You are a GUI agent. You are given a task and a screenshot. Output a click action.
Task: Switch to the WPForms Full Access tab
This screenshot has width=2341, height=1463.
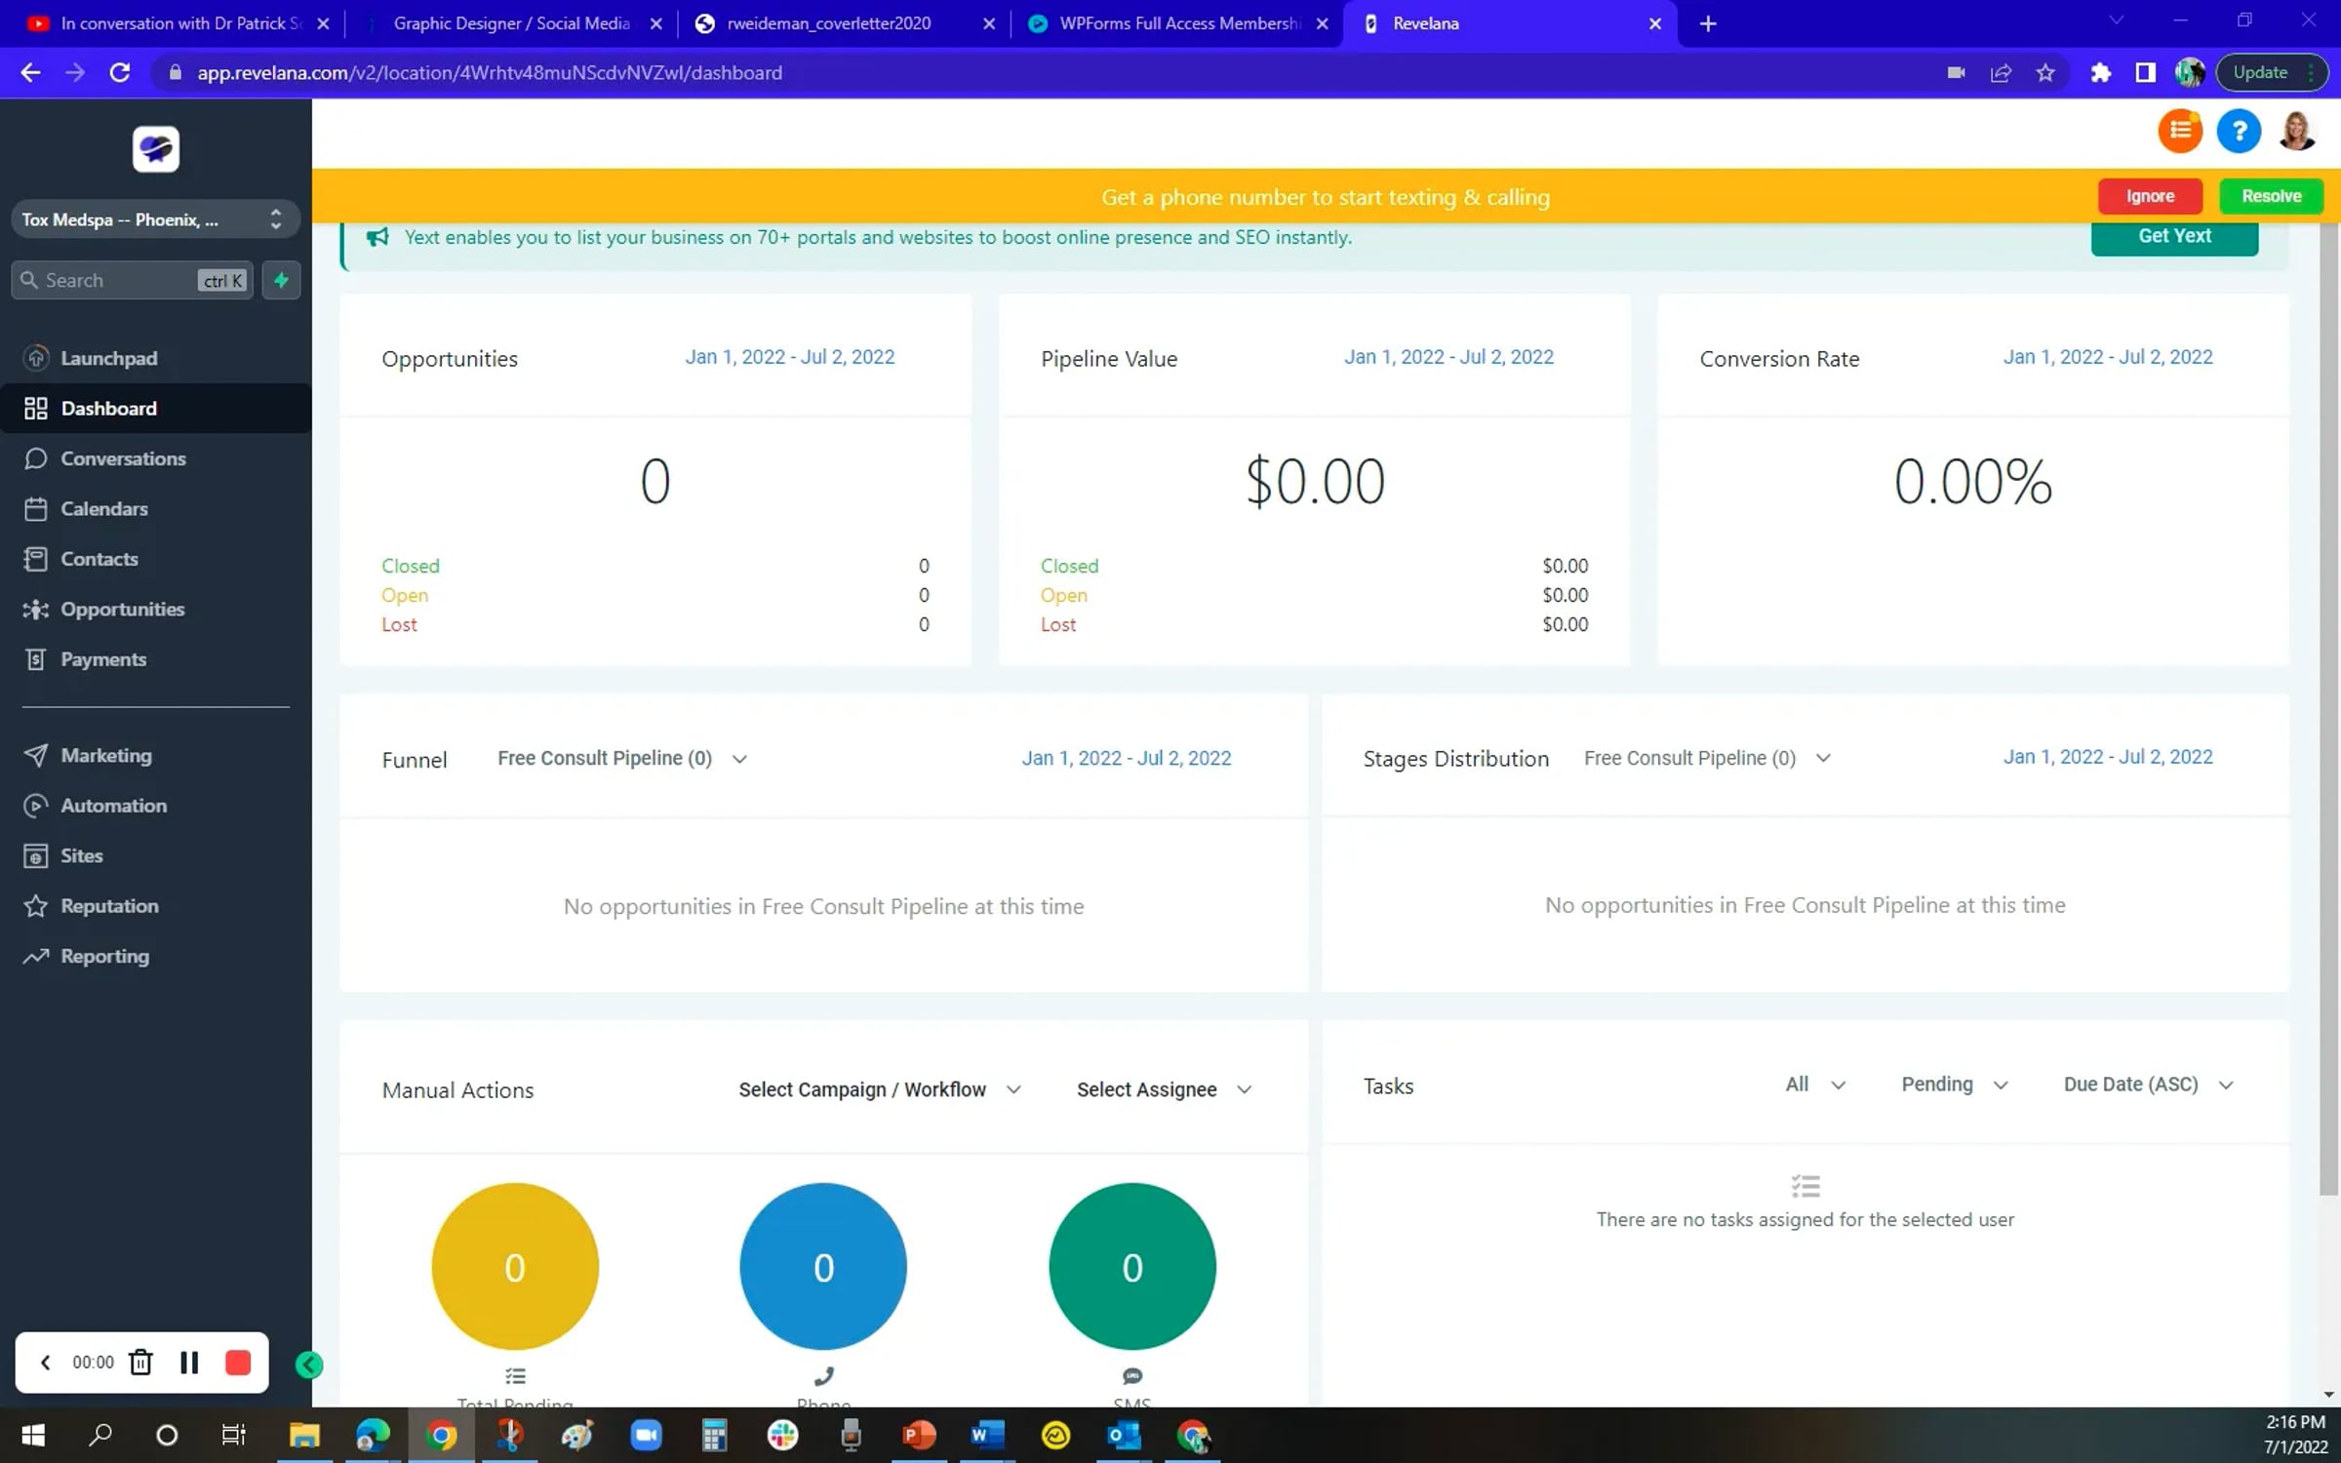(x=1177, y=23)
